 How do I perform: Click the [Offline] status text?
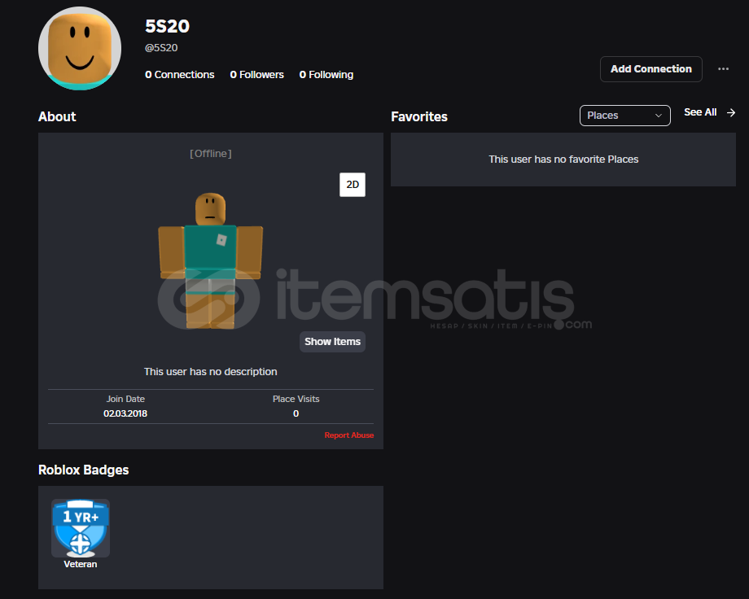[211, 153]
